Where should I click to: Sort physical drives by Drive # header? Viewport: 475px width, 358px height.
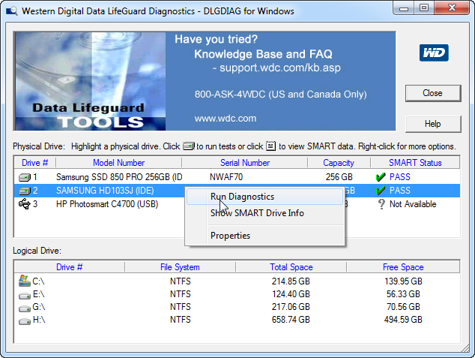click(x=34, y=163)
